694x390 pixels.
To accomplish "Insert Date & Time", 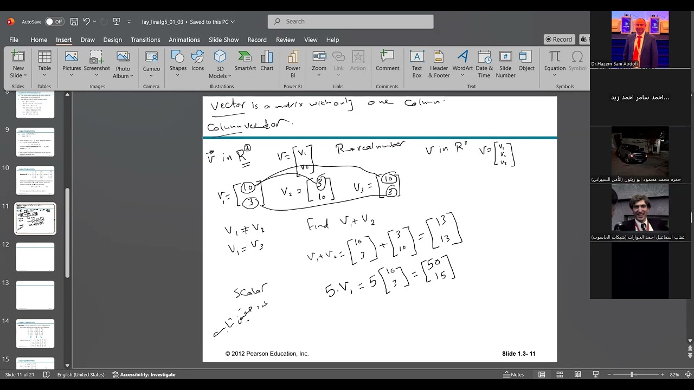I will pyautogui.click(x=484, y=64).
